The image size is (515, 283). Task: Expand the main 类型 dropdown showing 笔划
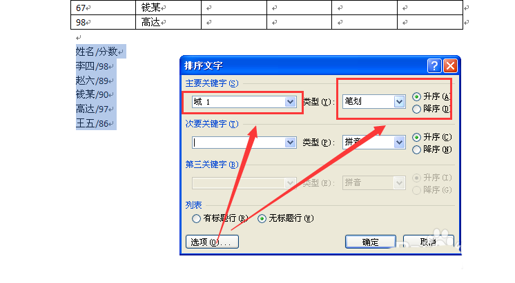click(398, 102)
